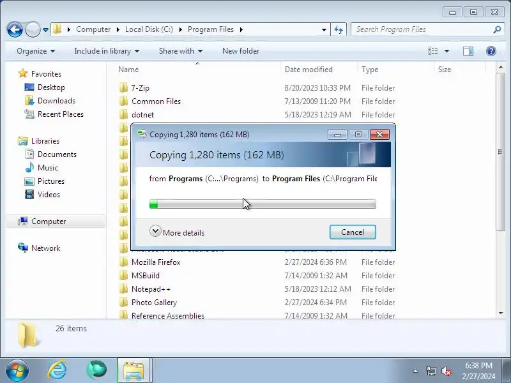Open Videos library
Screen dimensions: 511x383
coord(49,195)
